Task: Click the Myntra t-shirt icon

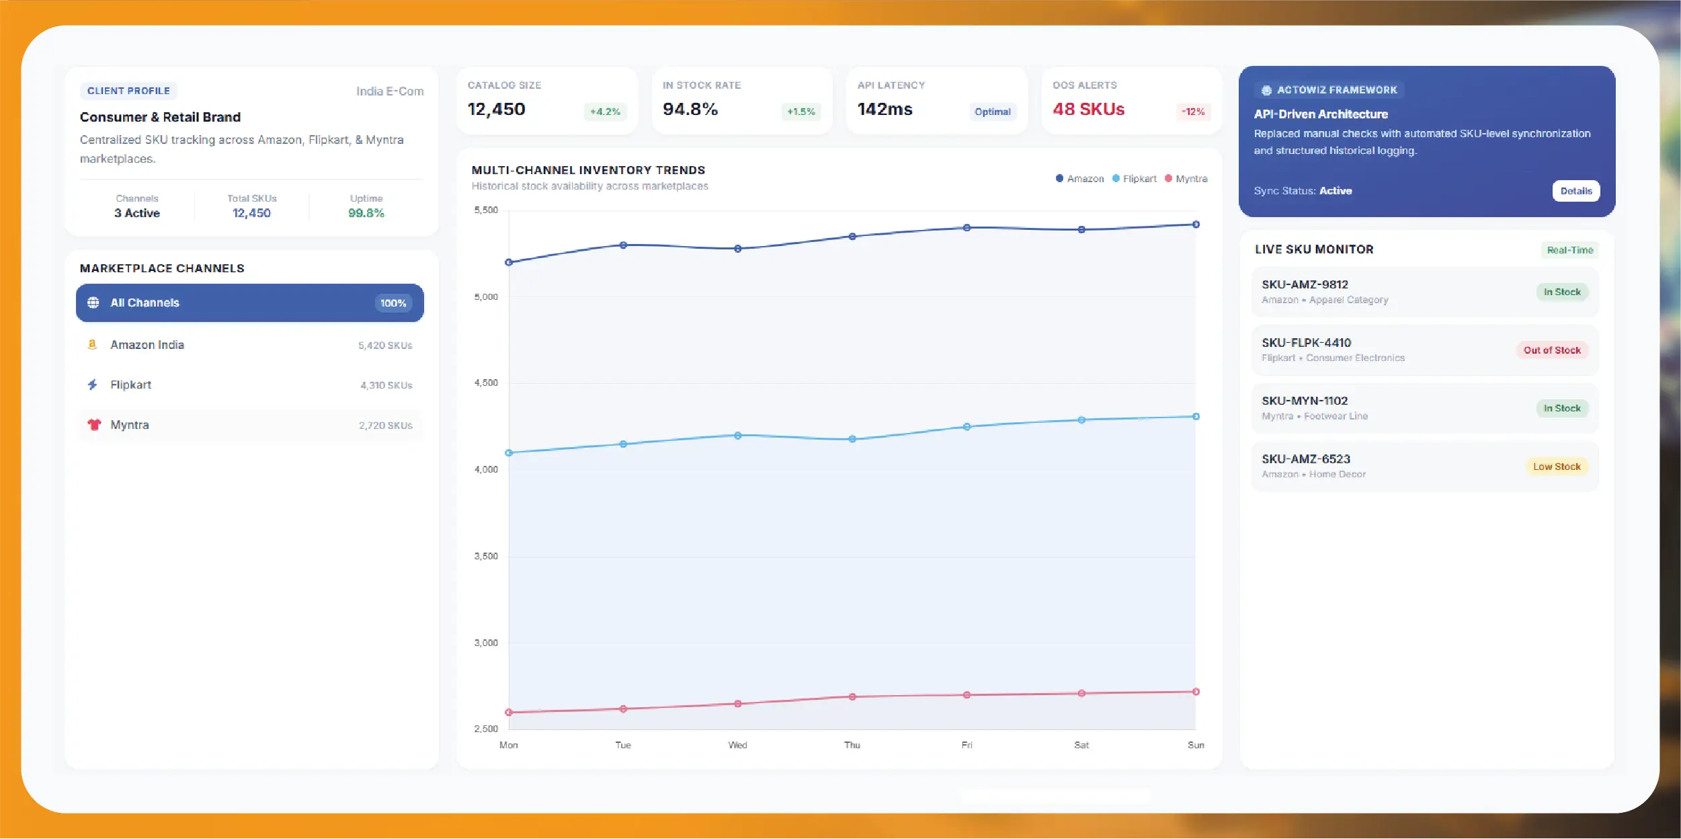Action: (x=94, y=424)
